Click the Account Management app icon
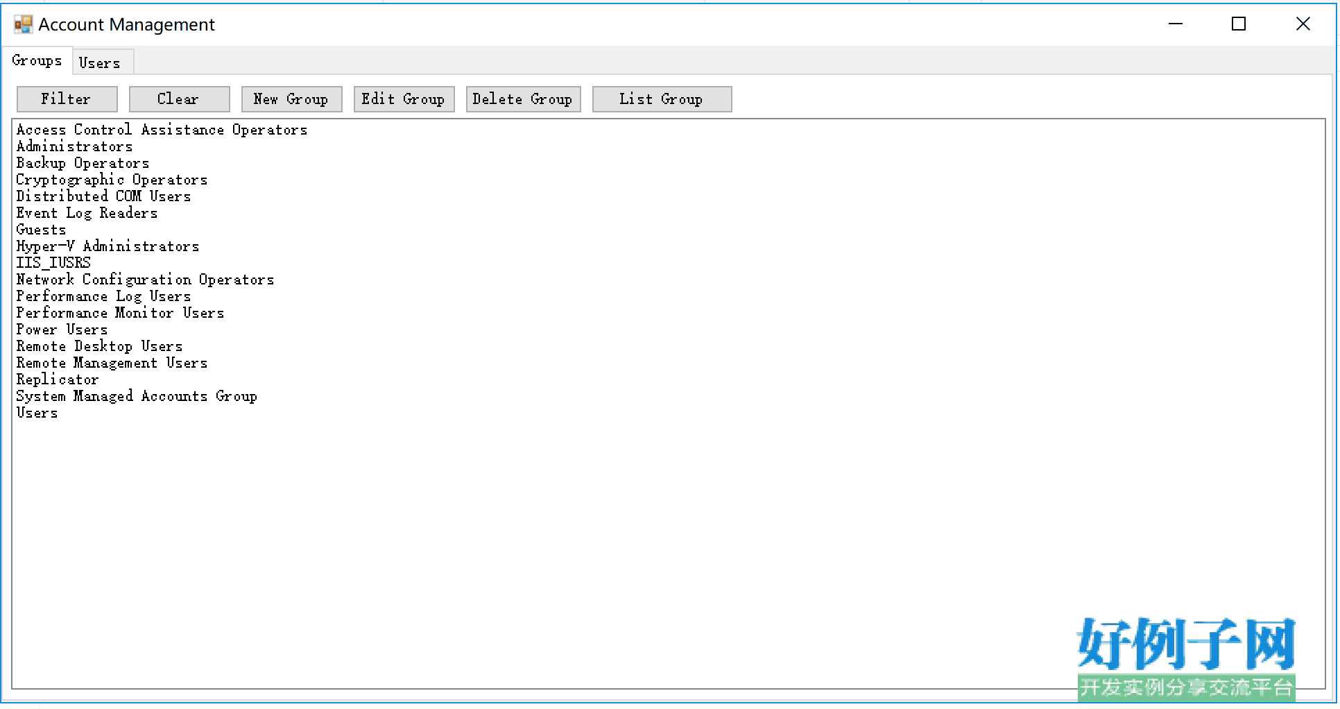Screen dimensions: 1340x709 23,24
